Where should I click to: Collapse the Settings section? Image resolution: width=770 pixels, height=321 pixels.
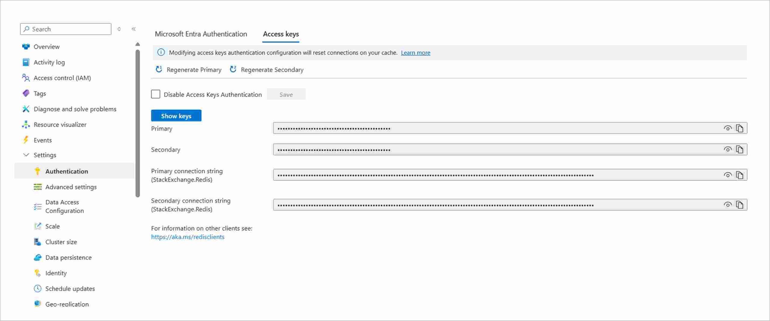click(x=26, y=155)
